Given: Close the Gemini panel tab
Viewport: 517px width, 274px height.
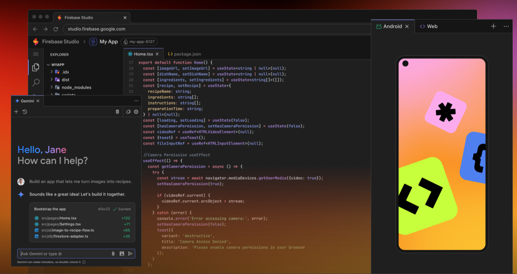Looking at the screenshot, I should pos(38,101).
